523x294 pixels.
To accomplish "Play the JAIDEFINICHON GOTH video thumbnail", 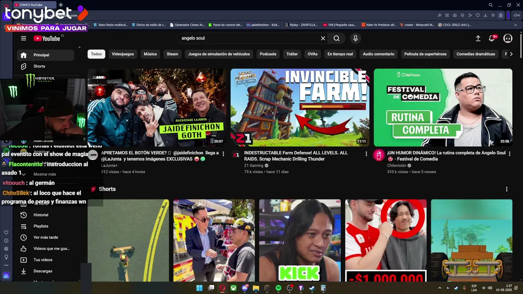I will (x=157, y=107).
